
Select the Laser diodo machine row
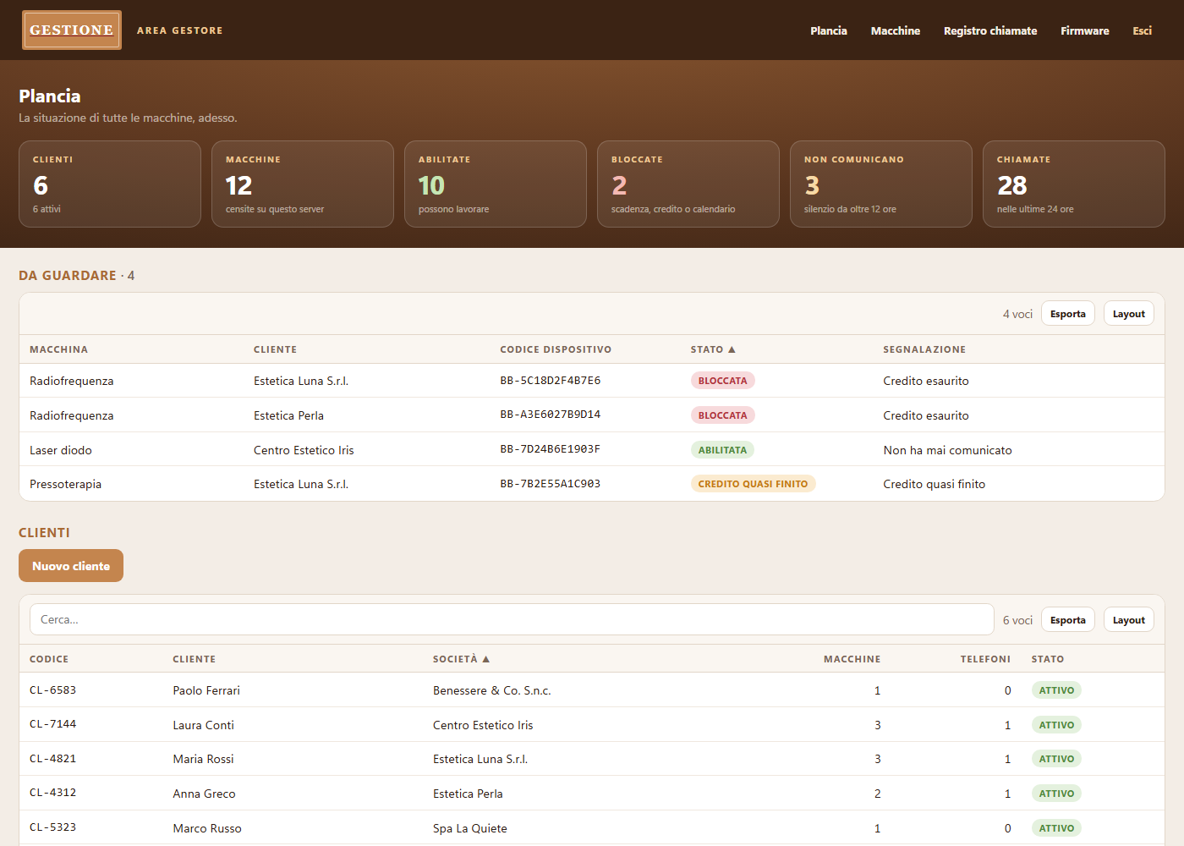pyautogui.click(x=592, y=450)
